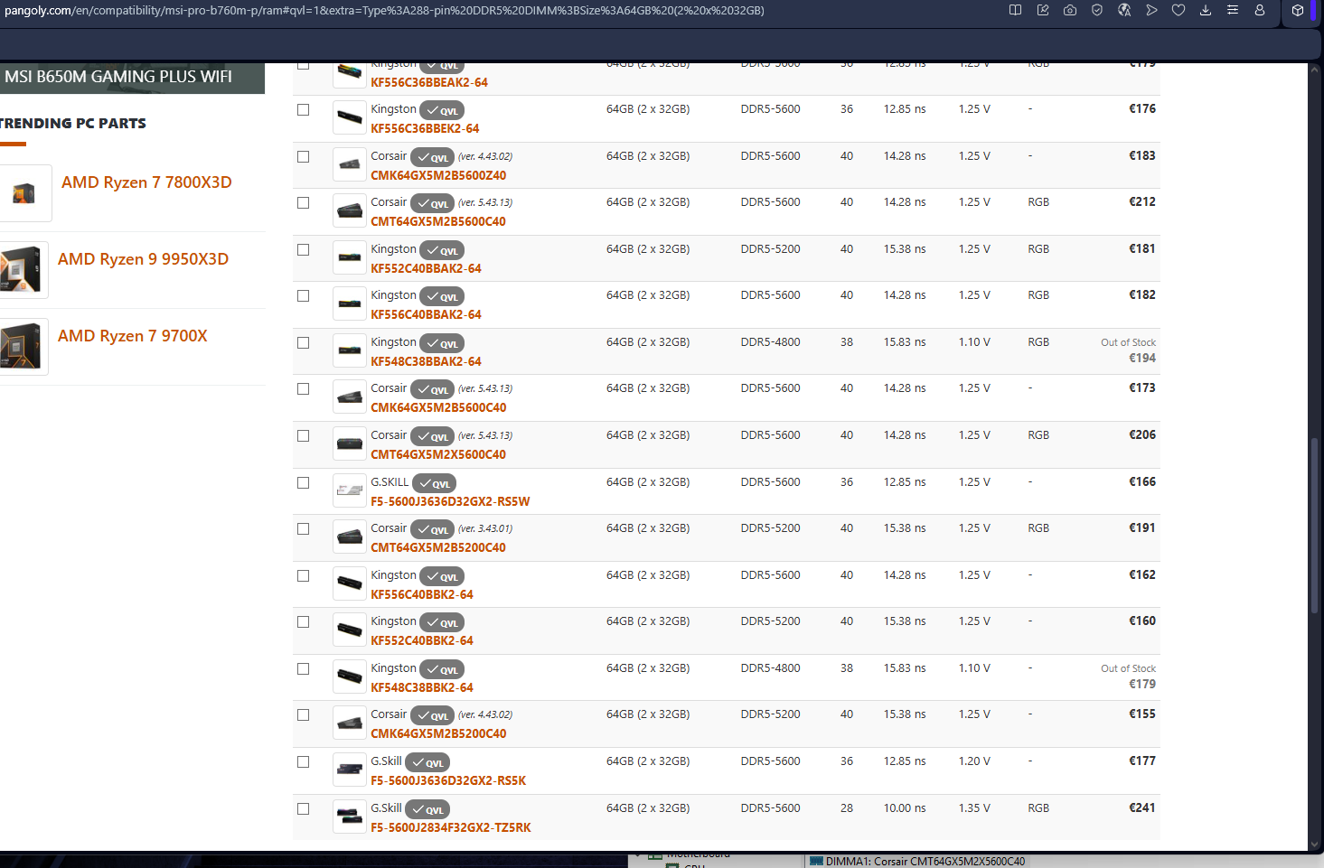
Task: Click thumbnail of G.SKILL F5-5600J3636D32GX2-RS5W RAM
Action: (x=350, y=490)
